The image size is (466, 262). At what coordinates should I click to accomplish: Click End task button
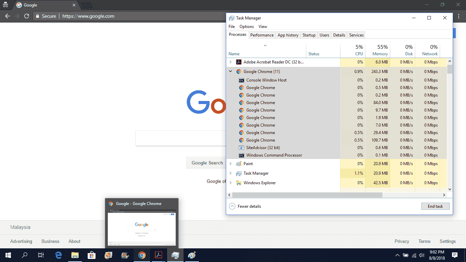click(x=435, y=206)
